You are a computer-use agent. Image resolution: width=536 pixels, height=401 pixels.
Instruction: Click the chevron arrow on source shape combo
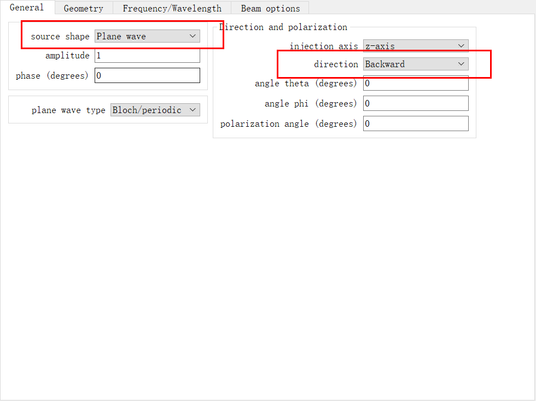193,36
